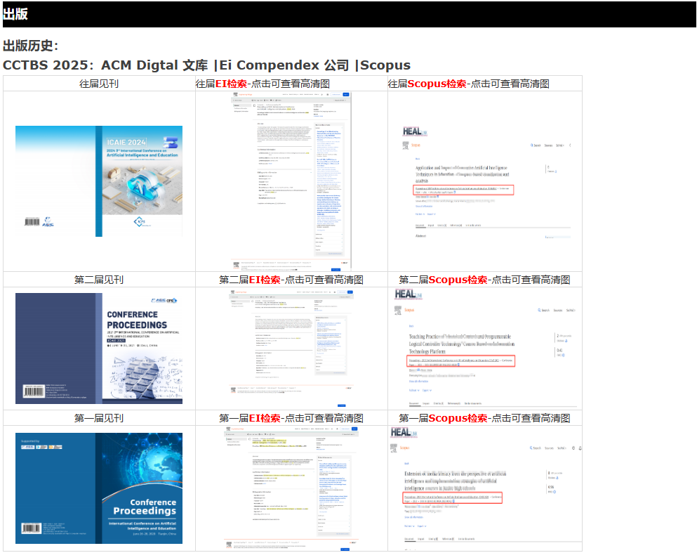Click the HEAL logo in the second edition Scopus image

click(x=408, y=294)
